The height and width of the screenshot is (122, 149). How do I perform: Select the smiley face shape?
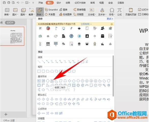96,85
